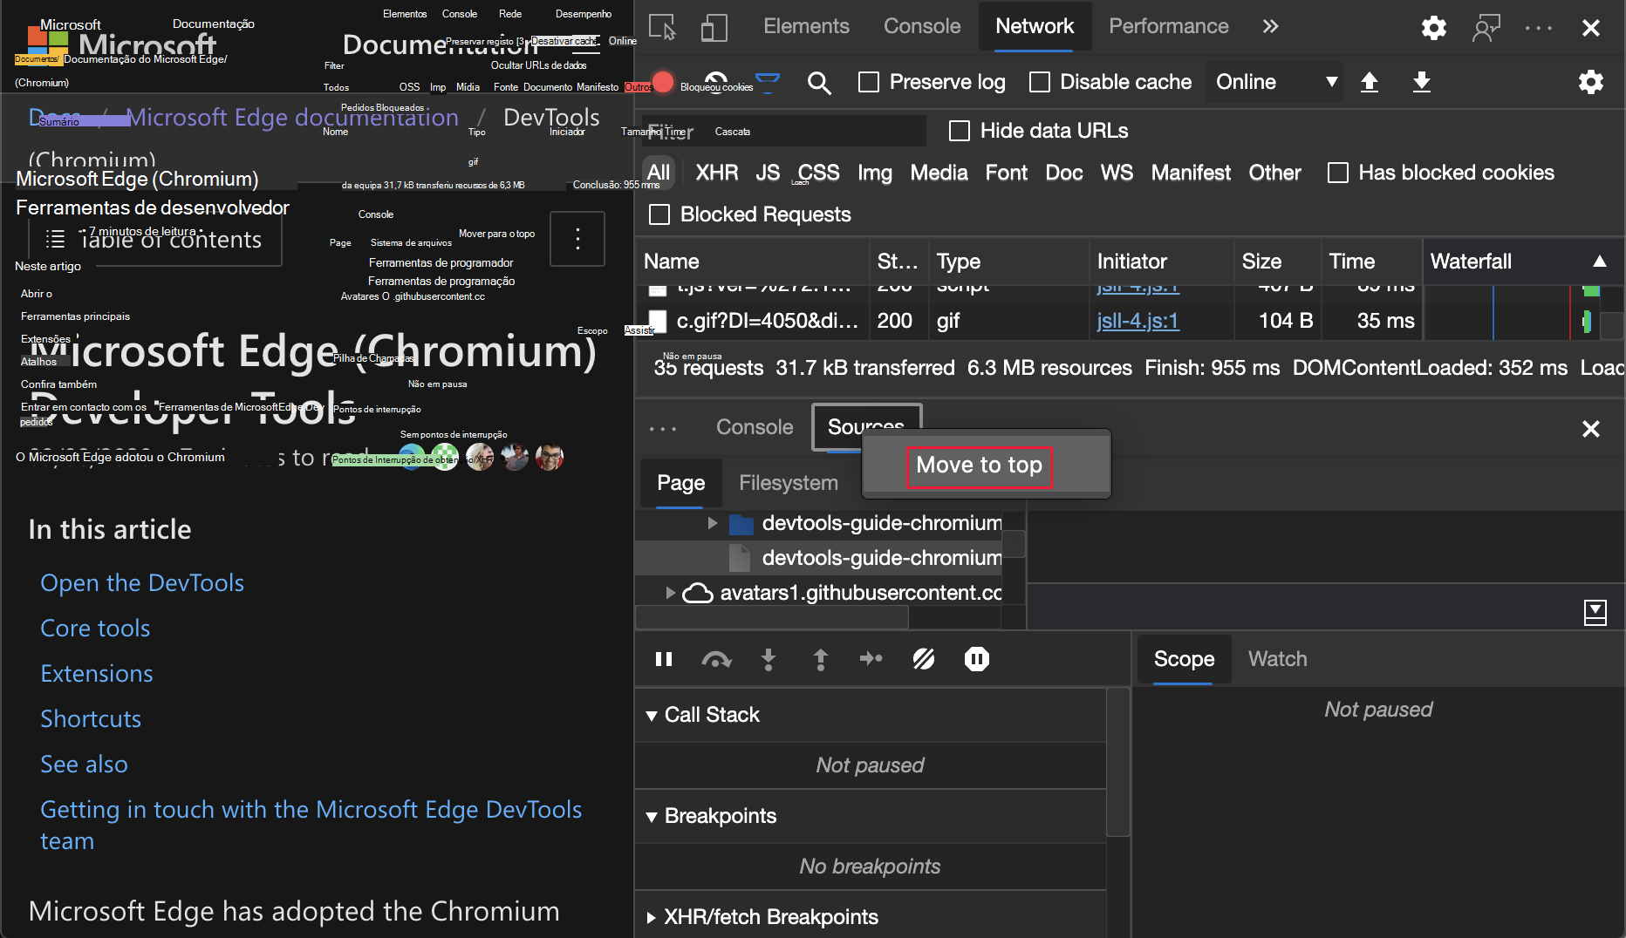Focus the network Filter text field
Screen dimensions: 1626x938
(784, 131)
